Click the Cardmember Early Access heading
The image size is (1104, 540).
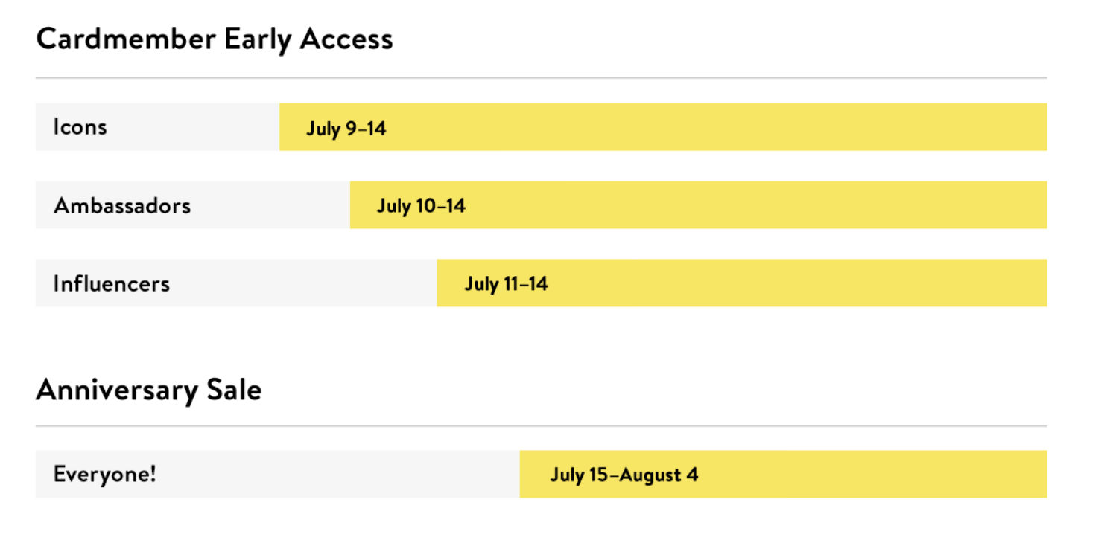click(215, 39)
